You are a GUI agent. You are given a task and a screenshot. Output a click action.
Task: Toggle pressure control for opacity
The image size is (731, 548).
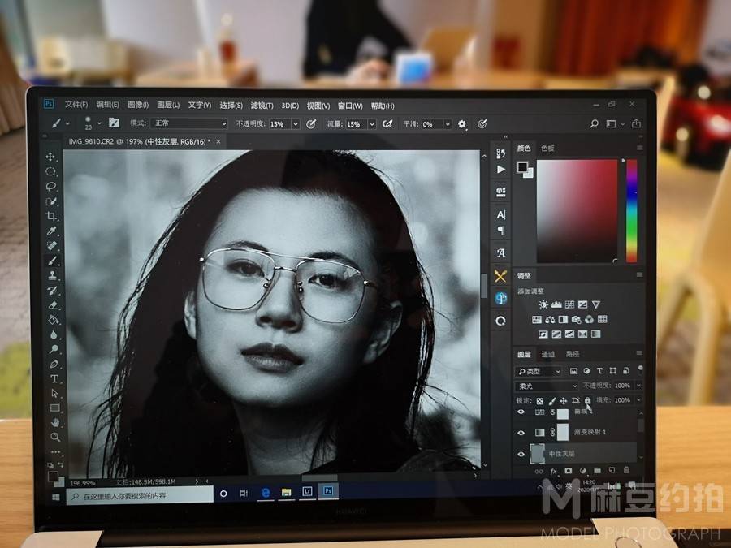click(x=311, y=124)
